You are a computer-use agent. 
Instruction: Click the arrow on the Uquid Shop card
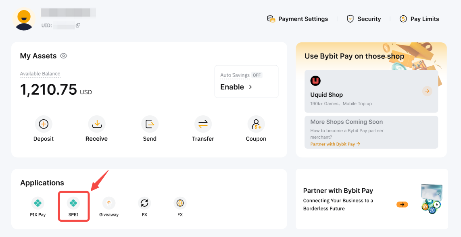427,91
